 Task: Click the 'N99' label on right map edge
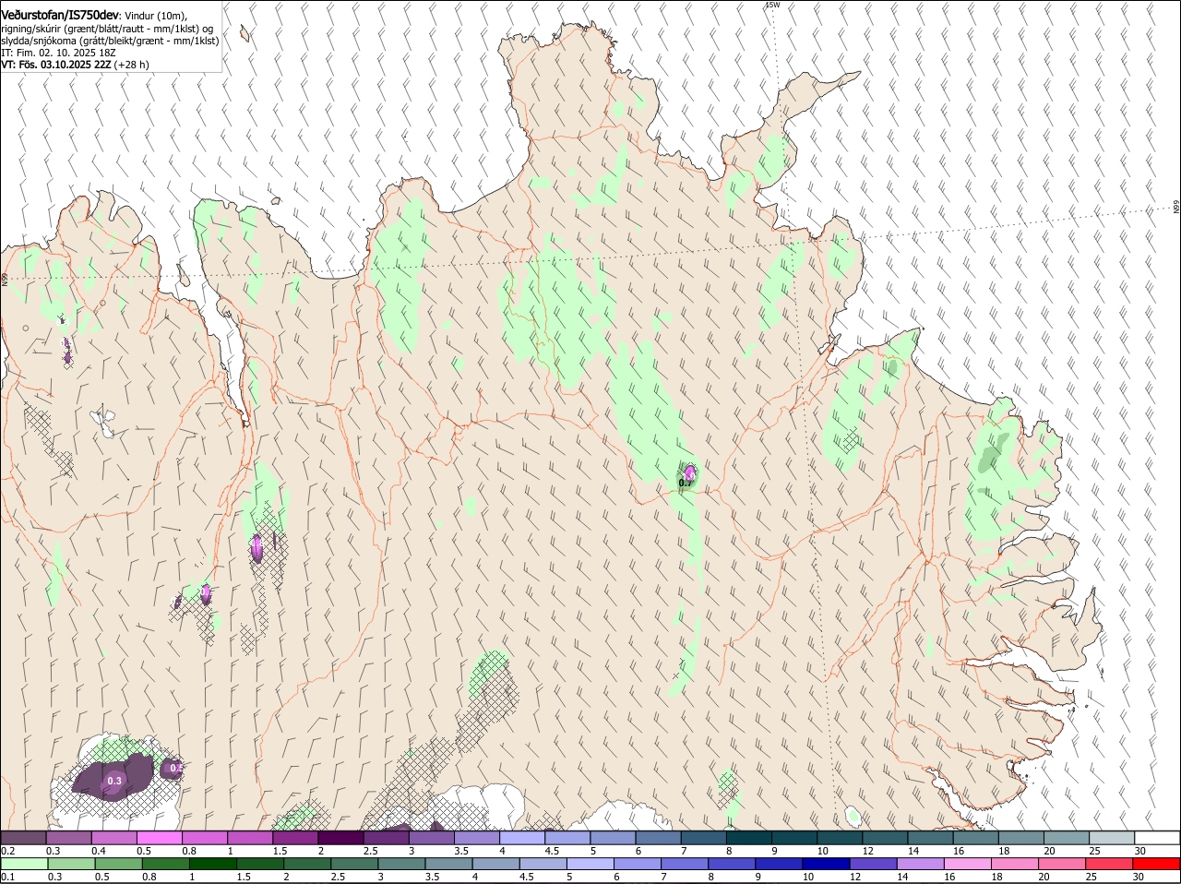(x=1176, y=207)
